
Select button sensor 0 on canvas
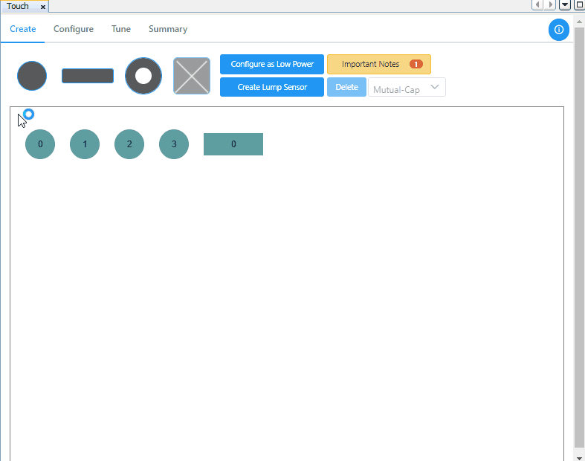coord(40,144)
